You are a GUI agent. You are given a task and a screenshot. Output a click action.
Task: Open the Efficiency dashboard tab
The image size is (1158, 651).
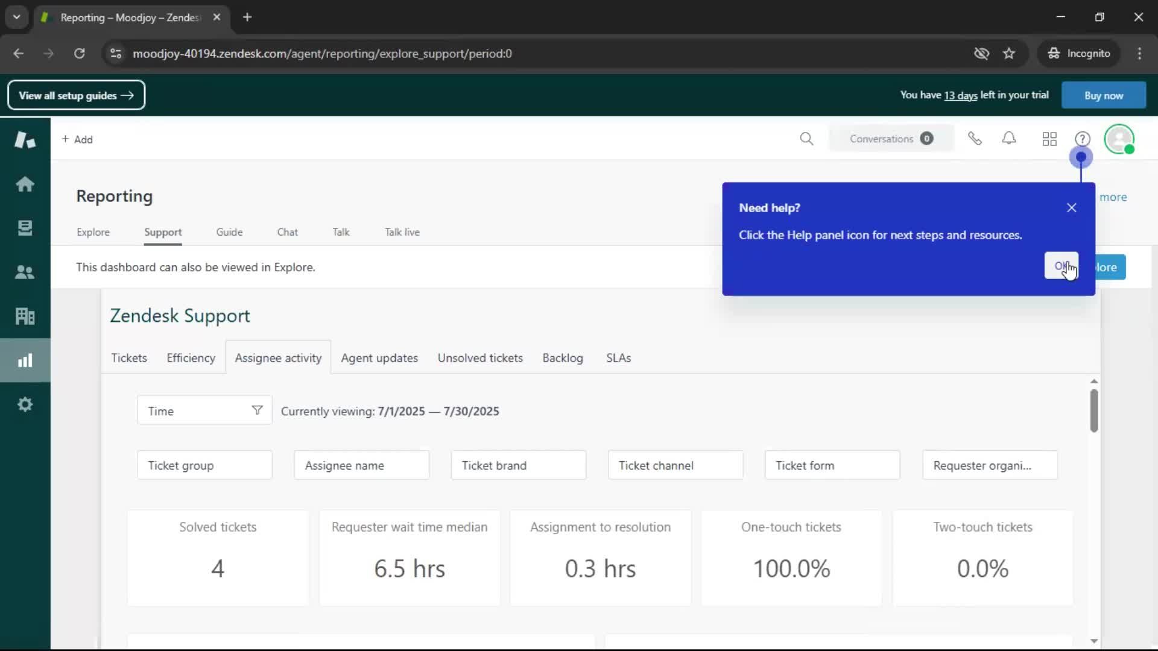191,358
